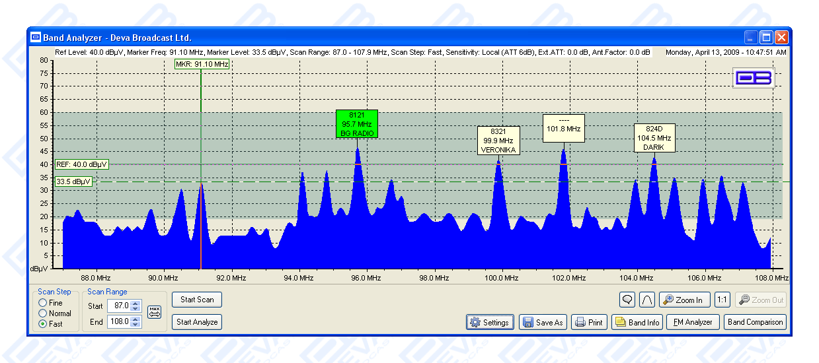Set maximum scan range with MAX icon

tap(154, 313)
